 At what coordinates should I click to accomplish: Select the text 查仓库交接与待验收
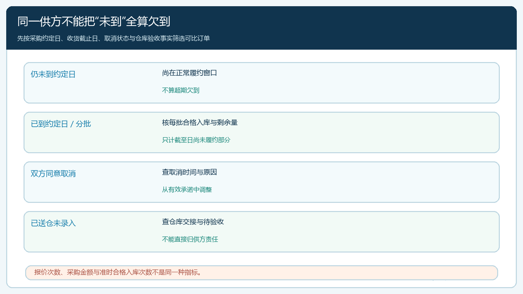coord(193,222)
